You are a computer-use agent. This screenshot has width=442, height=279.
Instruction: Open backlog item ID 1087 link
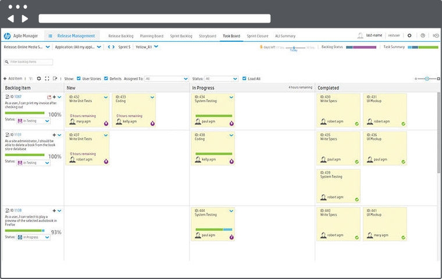[x=17, y=96]
